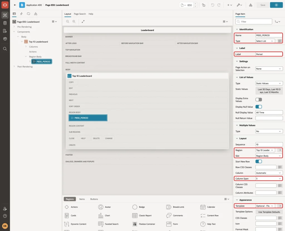The image size is (285, 231).
Task: Switch to the Page Search tab
Action: coord(80,14)
